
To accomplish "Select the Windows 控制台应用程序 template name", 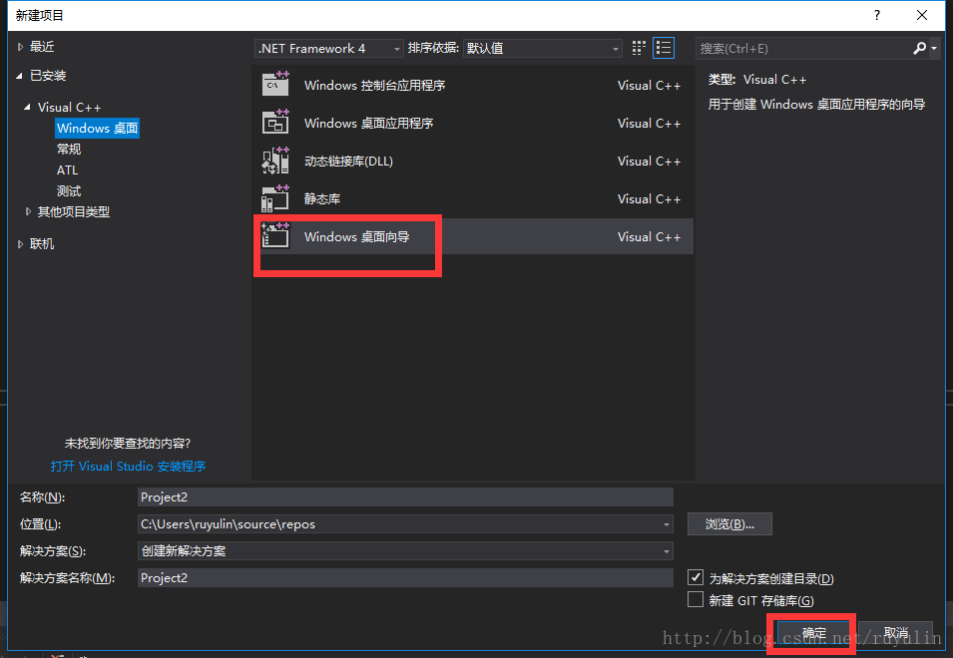I will point(374,86).
